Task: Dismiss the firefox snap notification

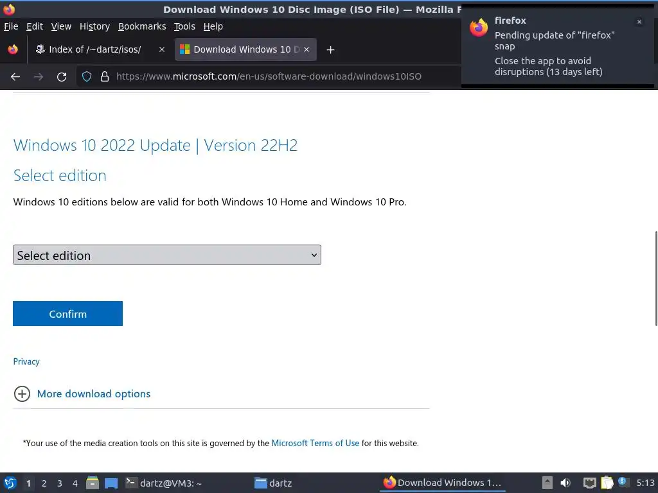Action: 639,22
